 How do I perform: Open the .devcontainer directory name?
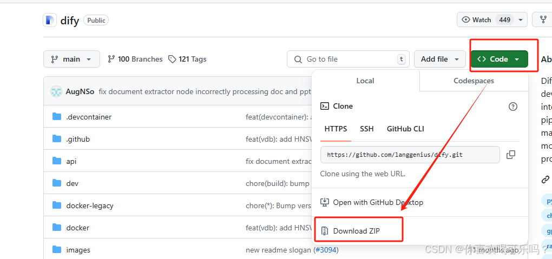pyautogui.click(x=89, y=117)
